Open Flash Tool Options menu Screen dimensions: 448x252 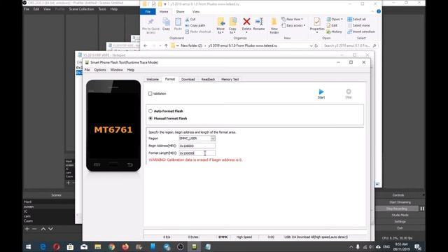(100, 70)
